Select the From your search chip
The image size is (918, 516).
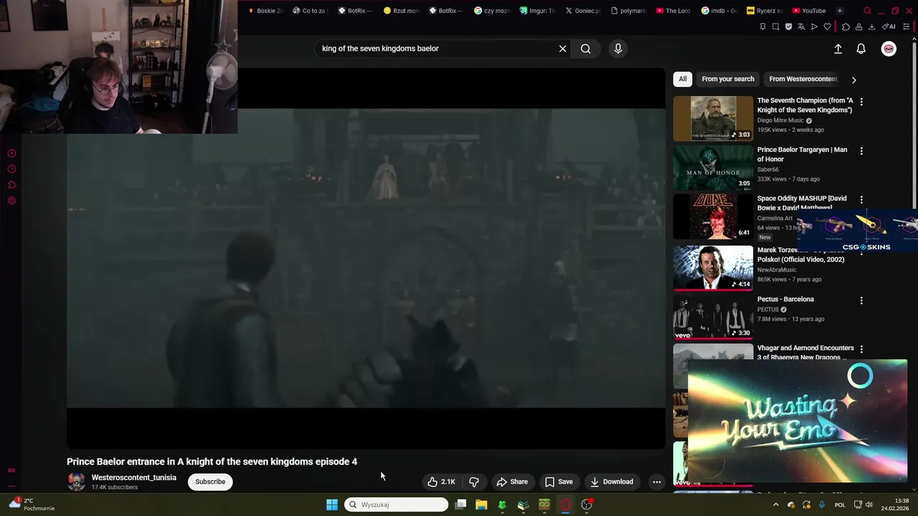coord(728,79)
